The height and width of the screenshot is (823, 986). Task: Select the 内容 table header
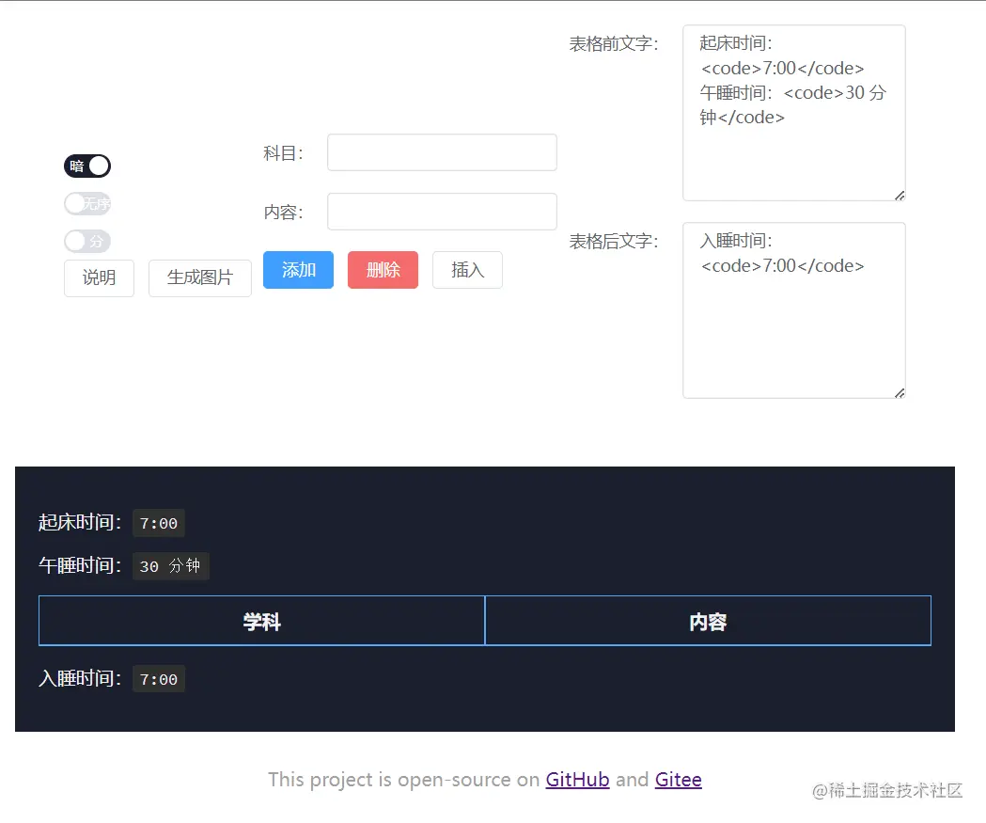pos(707,620)
